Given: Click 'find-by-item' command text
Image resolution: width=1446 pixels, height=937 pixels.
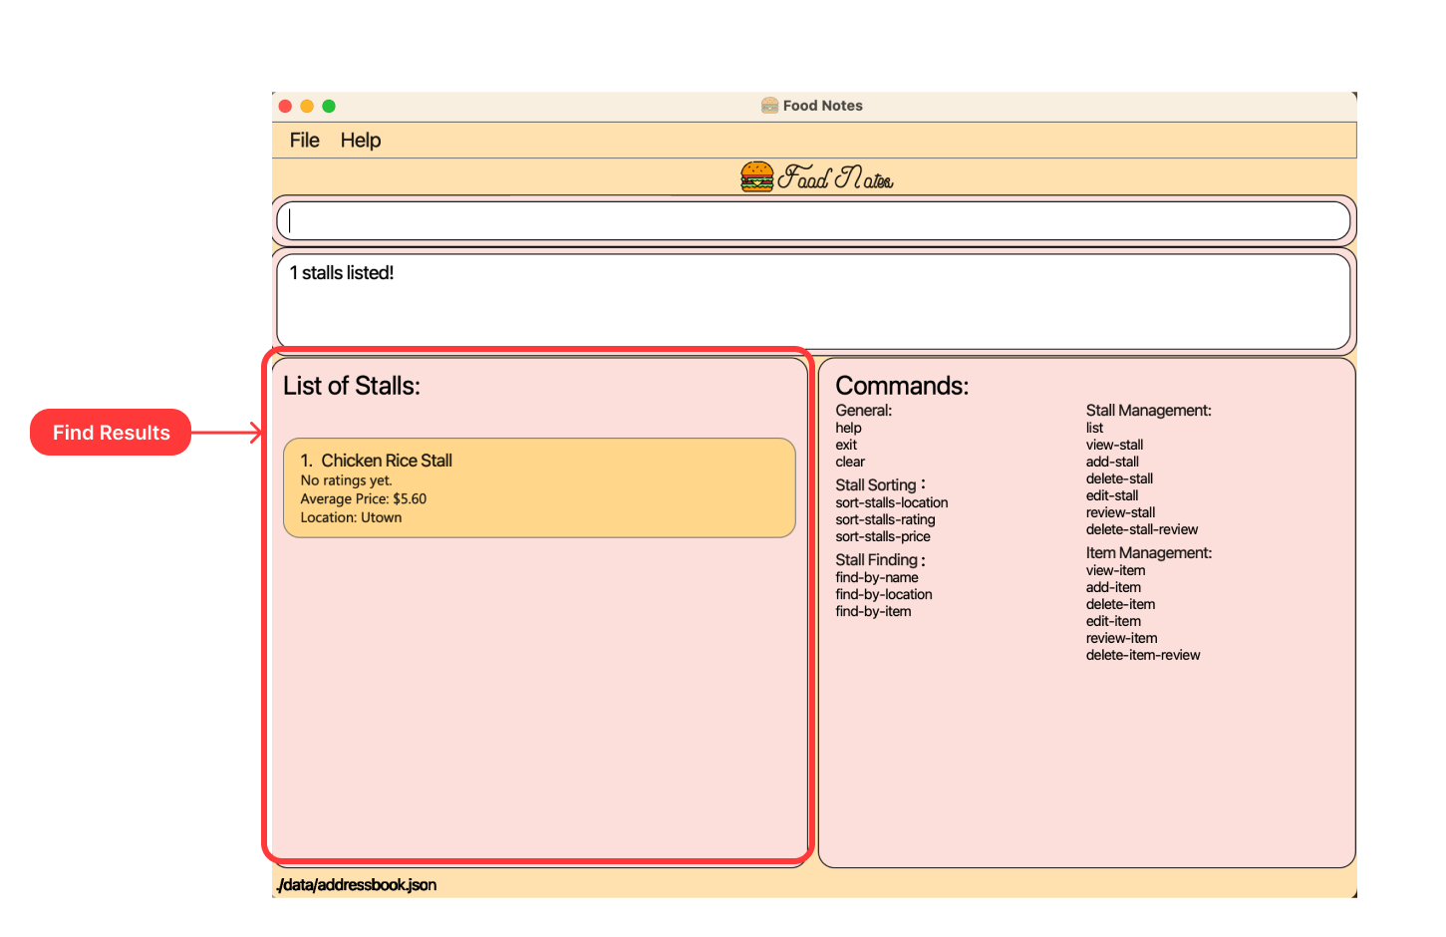Looking at the screenshot, I should [x=873, y=612].
